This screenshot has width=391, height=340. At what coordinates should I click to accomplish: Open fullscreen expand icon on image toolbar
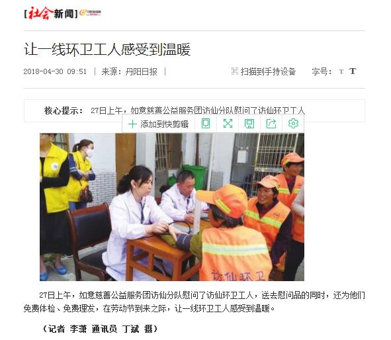pyautogui.click(x=228, y=124)
